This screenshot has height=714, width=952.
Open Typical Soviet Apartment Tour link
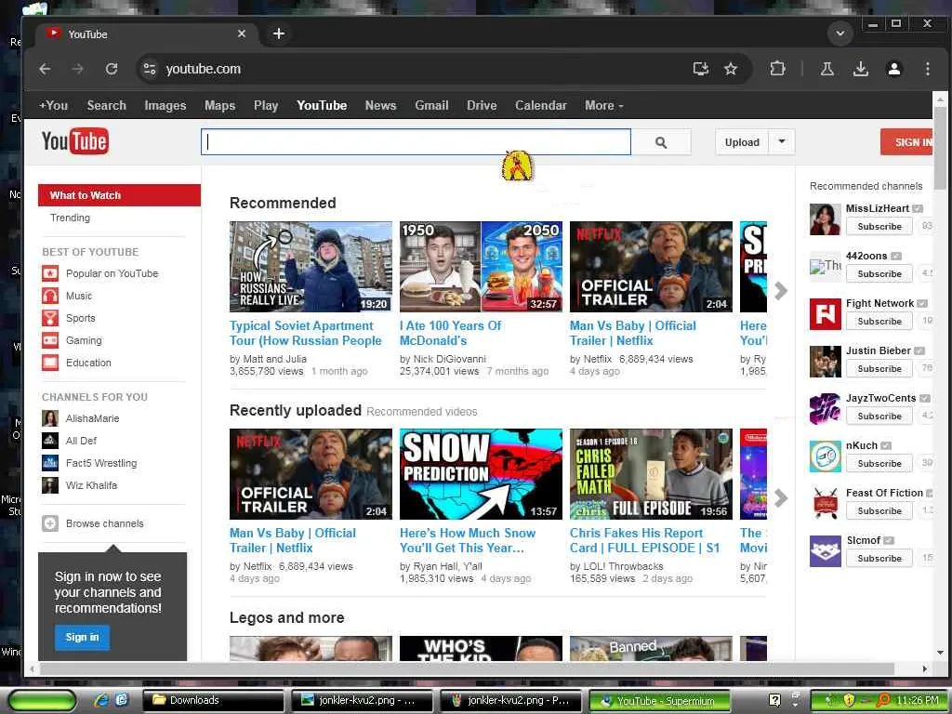(305, 334)
